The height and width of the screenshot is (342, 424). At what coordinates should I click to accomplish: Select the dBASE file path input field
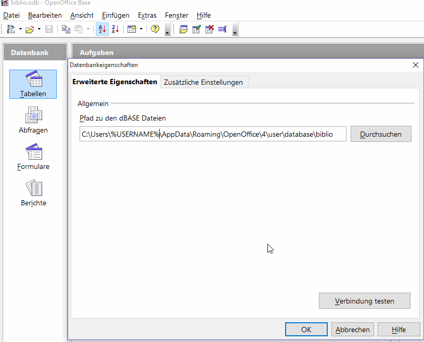click(212, 134)
